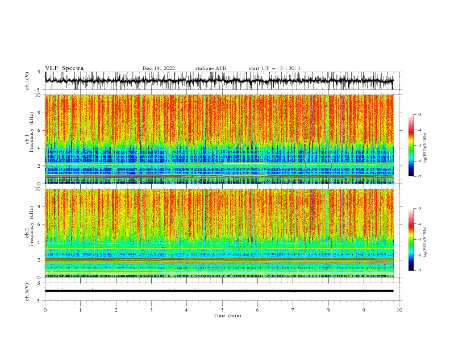Click time axis tick label "9"
Screen dimensions: 450x348
(x=364, y=310)
